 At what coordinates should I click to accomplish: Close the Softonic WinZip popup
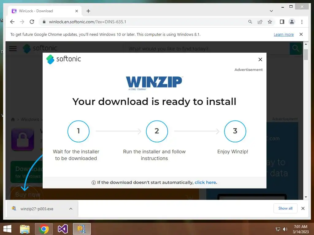coord(260,60)
